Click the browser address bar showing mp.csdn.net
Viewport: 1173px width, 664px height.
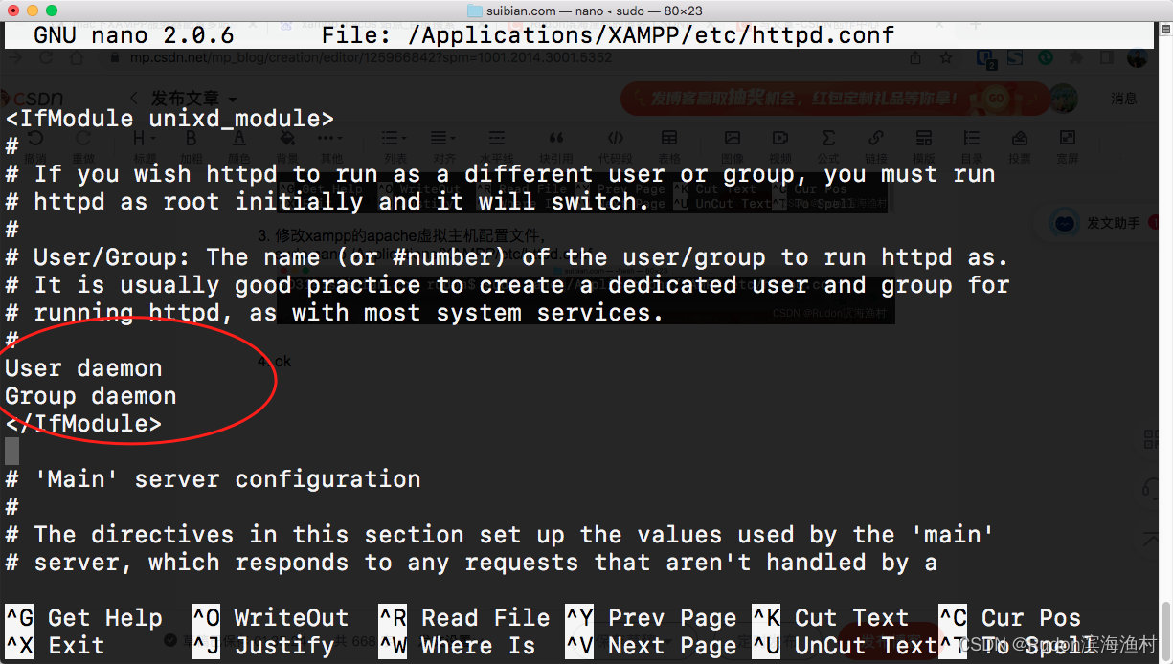click(383, 57)
